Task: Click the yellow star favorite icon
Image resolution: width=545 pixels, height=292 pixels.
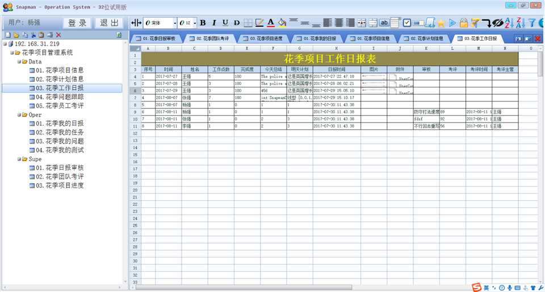Action: pyautogui.click(x=441, y=23)
